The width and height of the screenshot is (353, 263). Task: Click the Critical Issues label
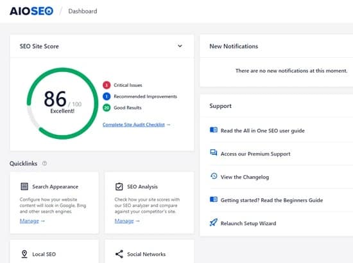tap(128, 85)
